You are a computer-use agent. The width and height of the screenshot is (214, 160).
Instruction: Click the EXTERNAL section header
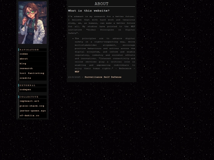click(32, 85)
